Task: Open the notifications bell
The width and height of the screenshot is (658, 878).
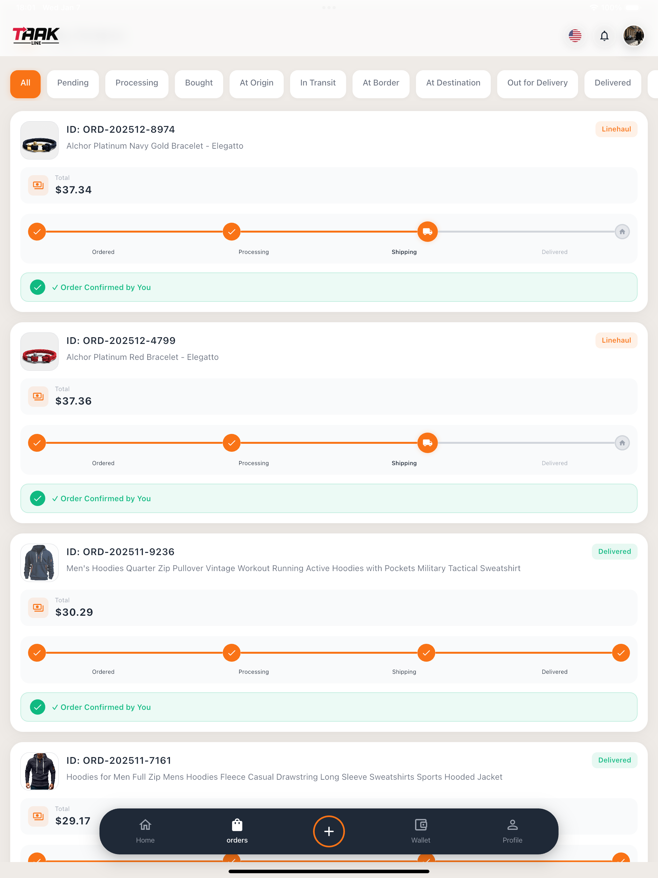Action: pos(604,36)
